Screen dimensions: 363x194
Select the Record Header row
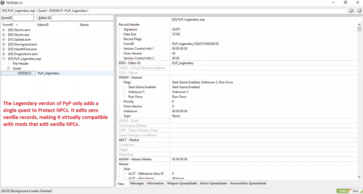237,25
